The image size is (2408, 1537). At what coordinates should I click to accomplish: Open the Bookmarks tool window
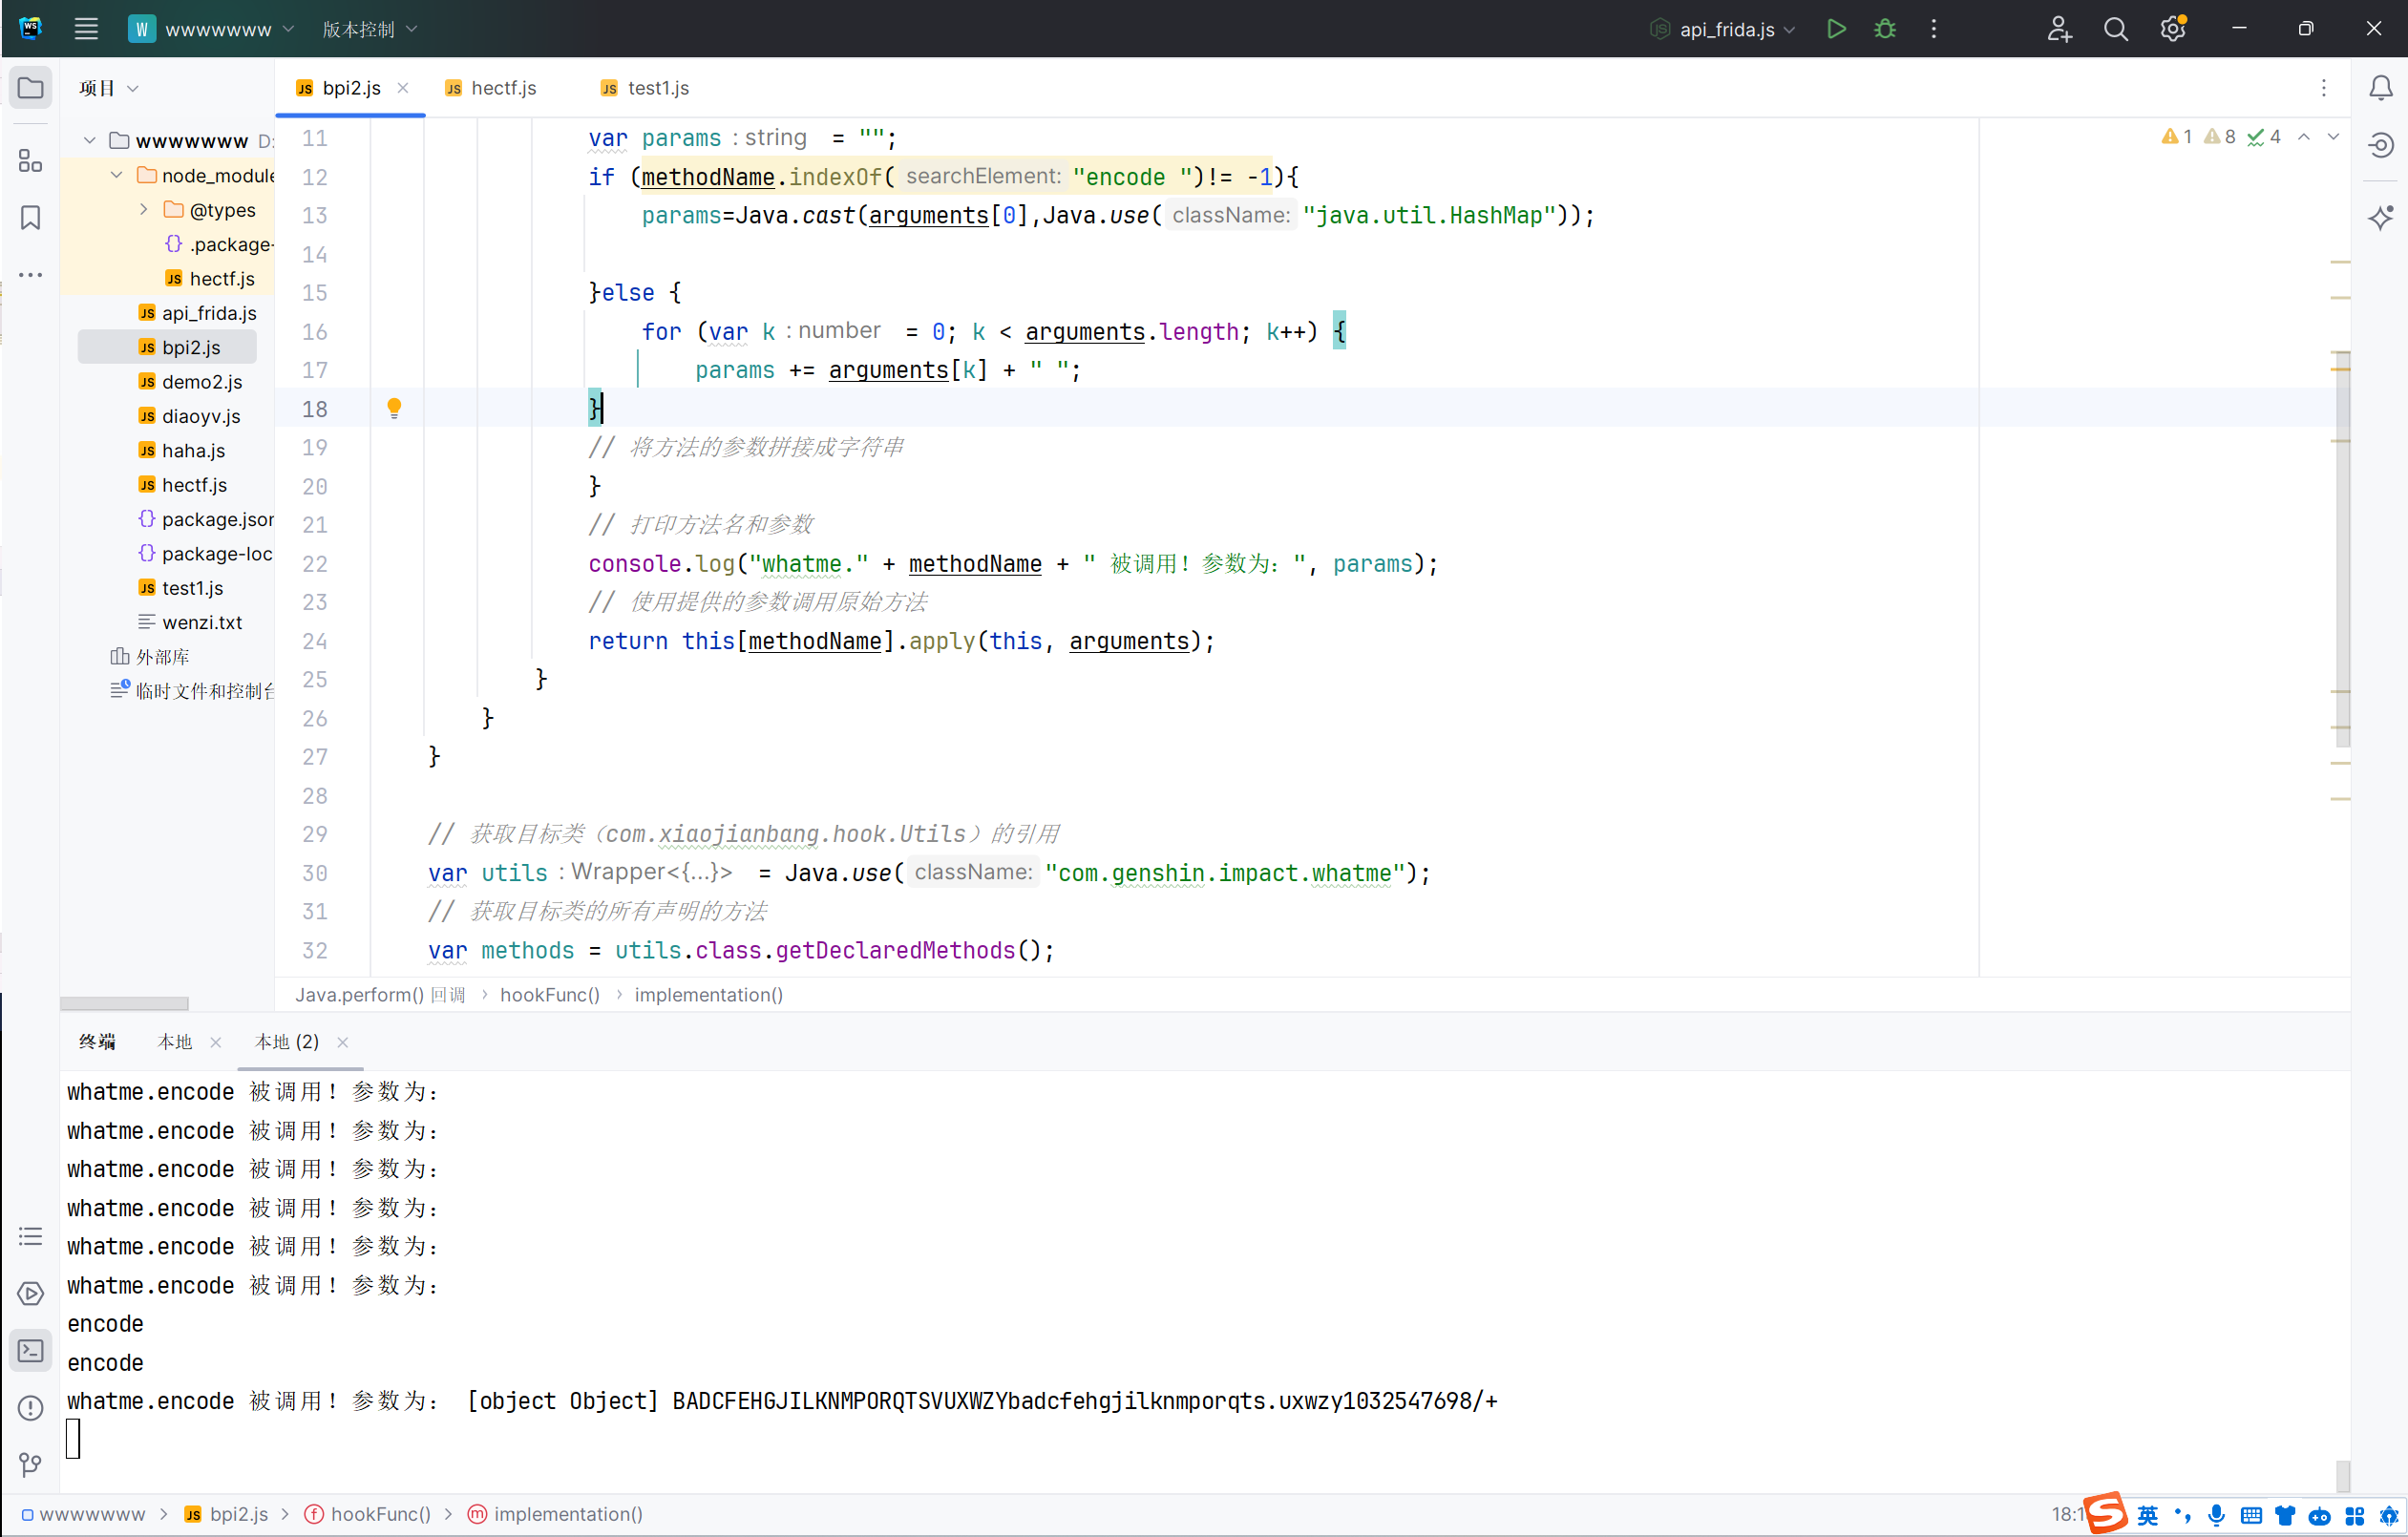[x=31, y=218]
